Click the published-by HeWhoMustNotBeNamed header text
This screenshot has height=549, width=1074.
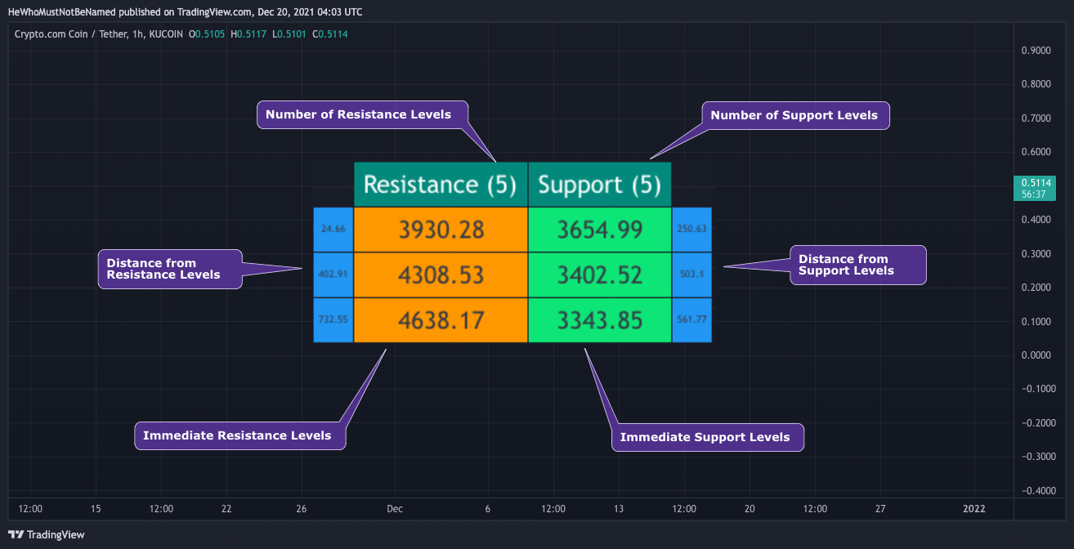tap(186, 12)
